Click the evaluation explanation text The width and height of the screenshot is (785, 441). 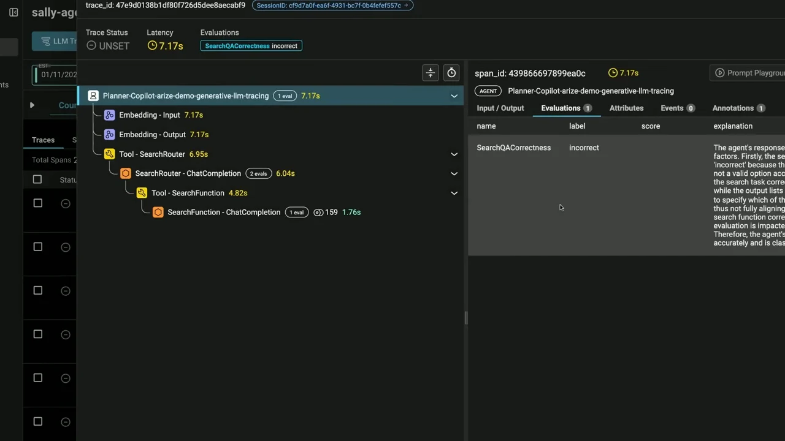click(x=749, y=195)
